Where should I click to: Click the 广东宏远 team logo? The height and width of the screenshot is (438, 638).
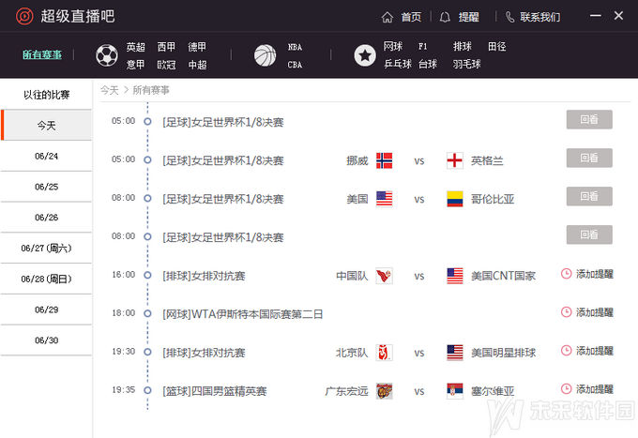pos(384,391)
